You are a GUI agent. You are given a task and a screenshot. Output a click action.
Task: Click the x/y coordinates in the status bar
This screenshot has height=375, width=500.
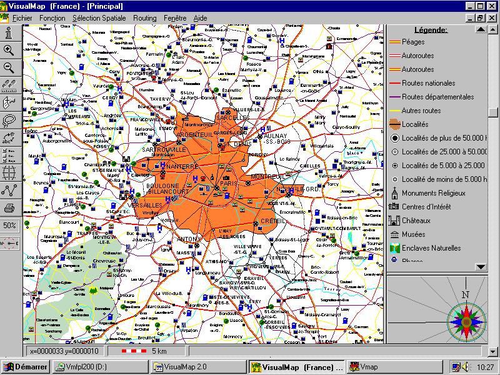click(64, 351)
